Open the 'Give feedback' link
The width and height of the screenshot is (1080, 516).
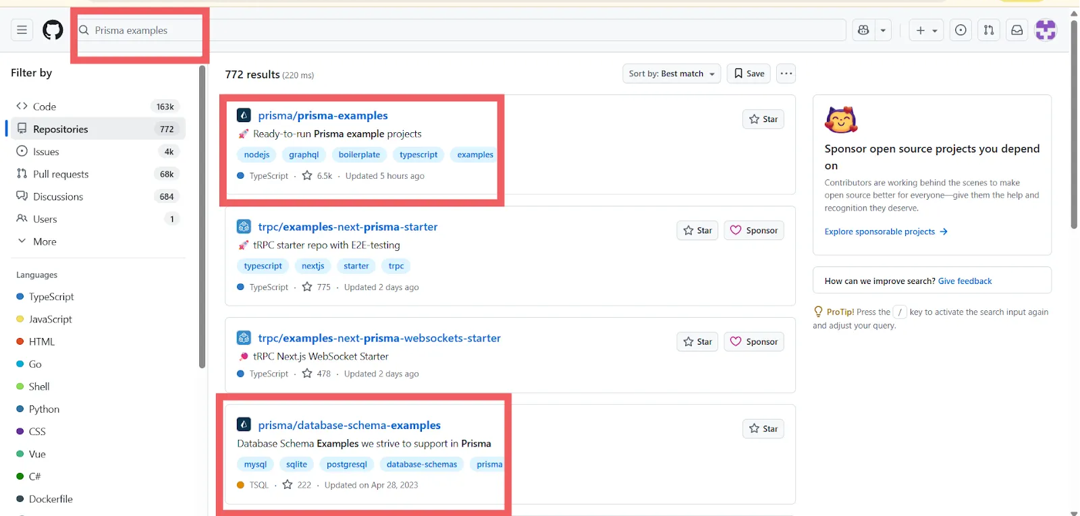[965, 281]
